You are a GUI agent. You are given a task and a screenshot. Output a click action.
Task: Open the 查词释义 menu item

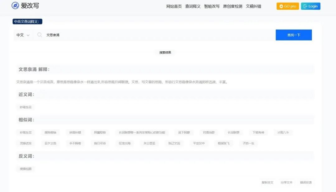tap(193, 6)
